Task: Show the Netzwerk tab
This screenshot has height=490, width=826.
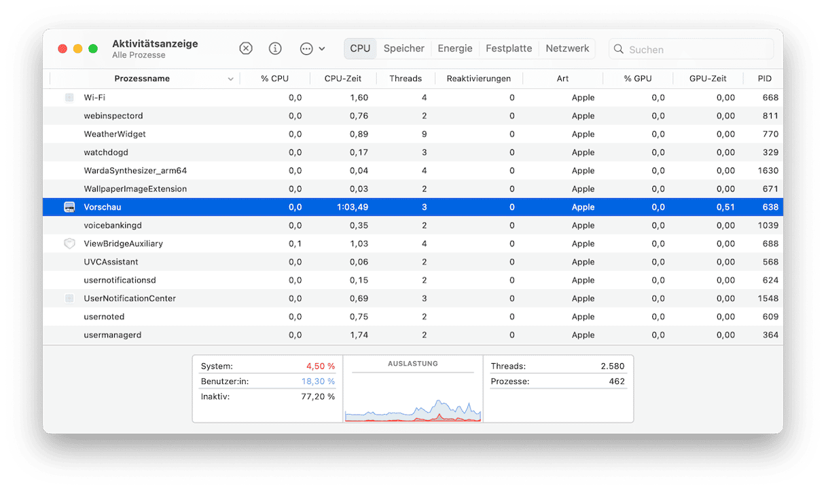Action: (x=567, y=48)
